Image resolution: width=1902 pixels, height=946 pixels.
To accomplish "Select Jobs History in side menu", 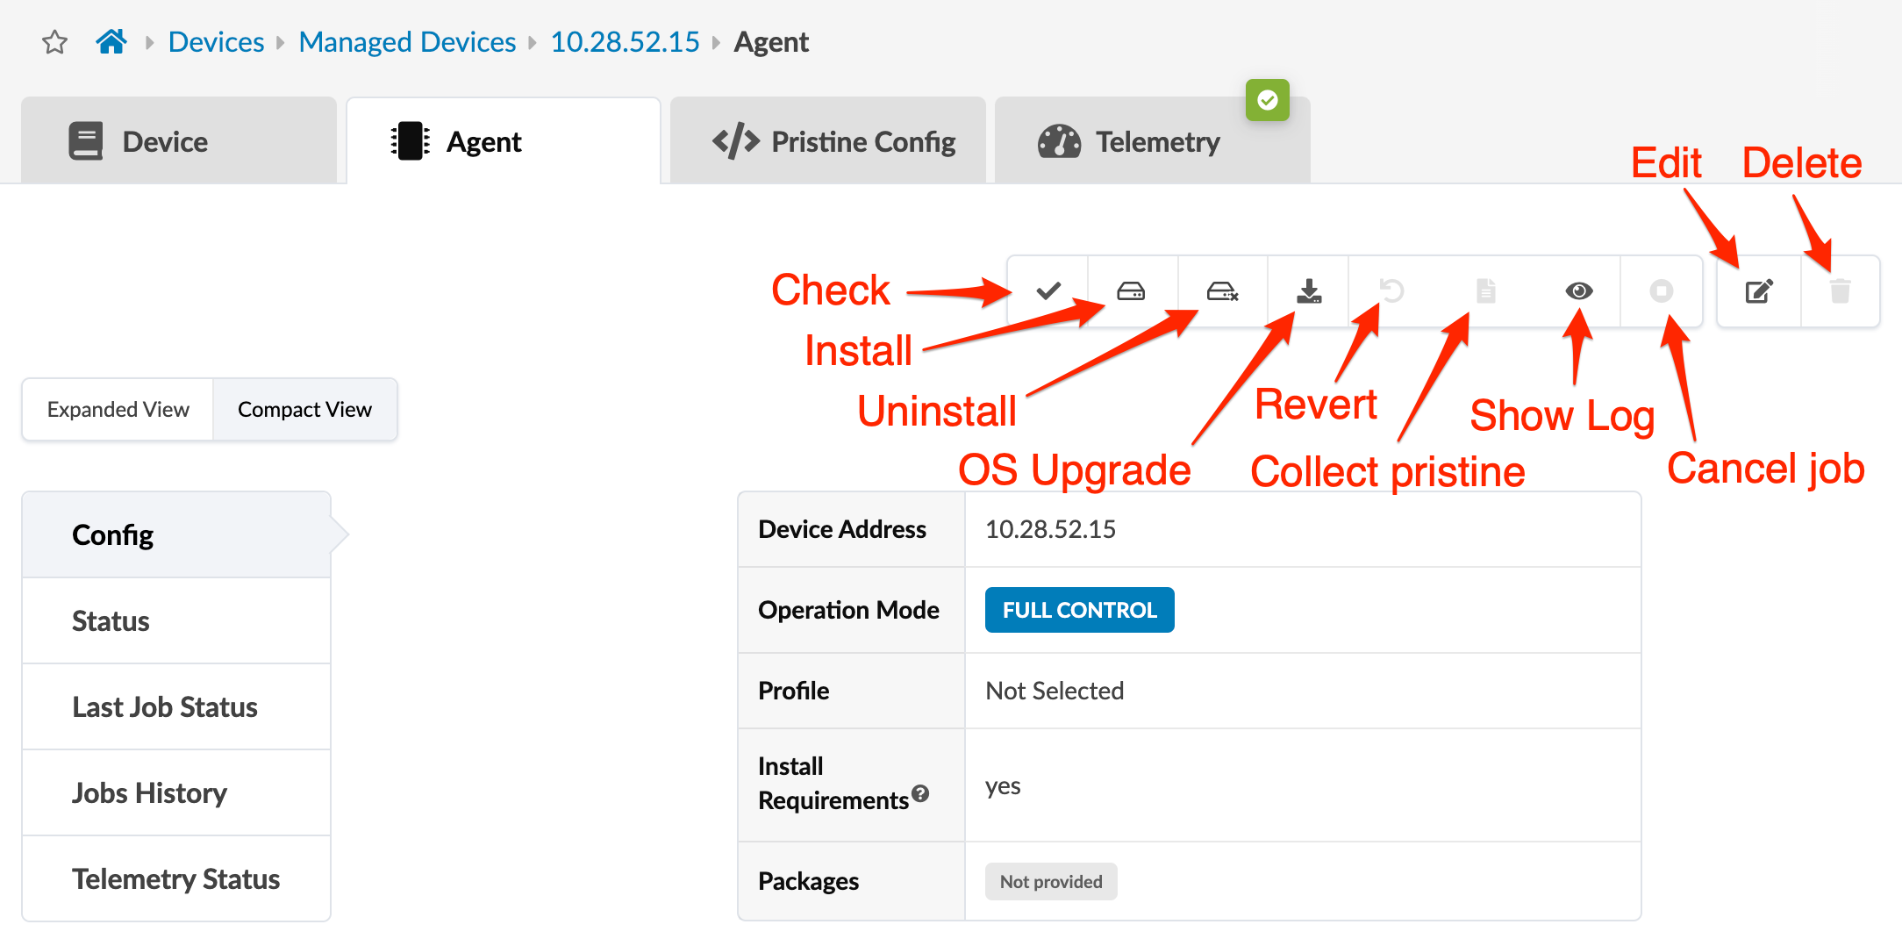I will [x=150, y=793].
